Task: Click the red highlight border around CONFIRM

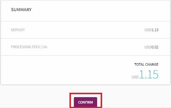Action: point(86,93)
